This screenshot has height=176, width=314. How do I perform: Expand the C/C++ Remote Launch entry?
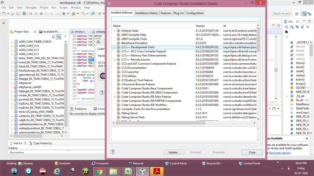[x=115, y=60]
